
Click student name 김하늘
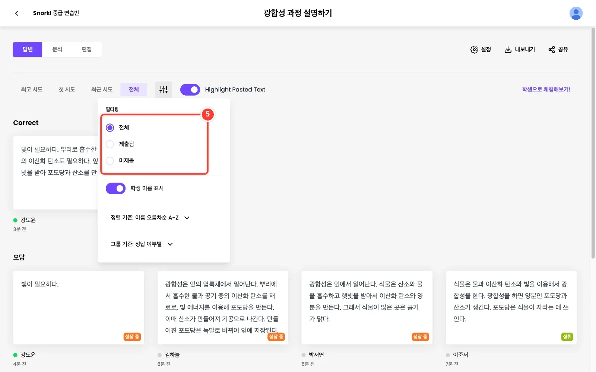(172, 355)
